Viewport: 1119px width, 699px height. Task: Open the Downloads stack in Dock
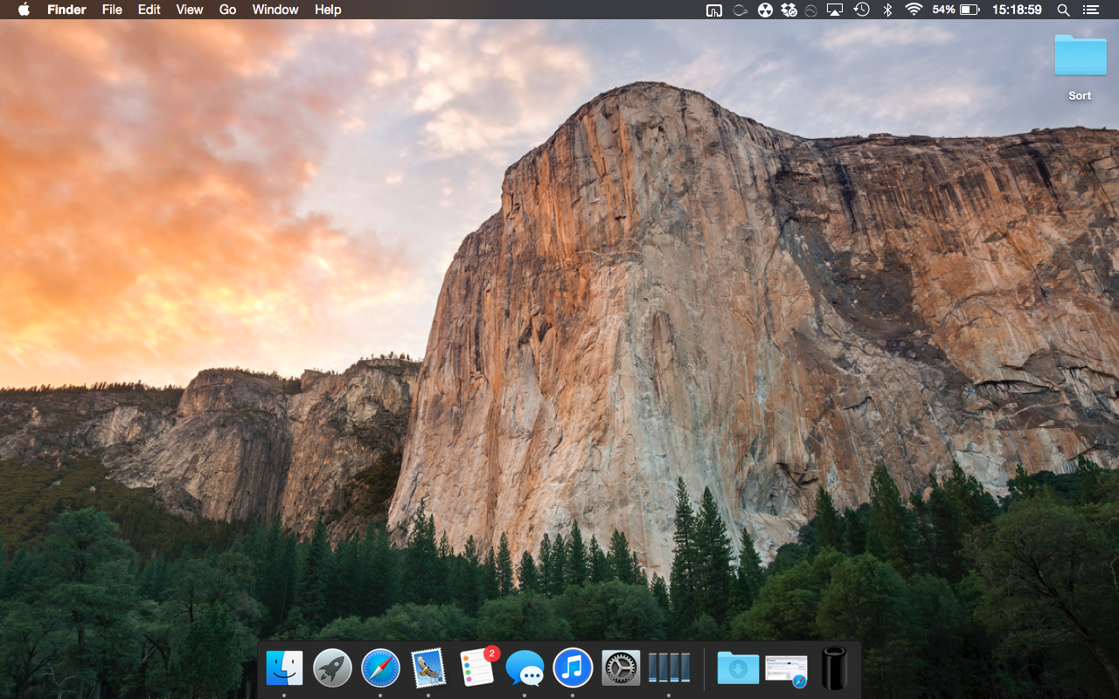[738, 668]
